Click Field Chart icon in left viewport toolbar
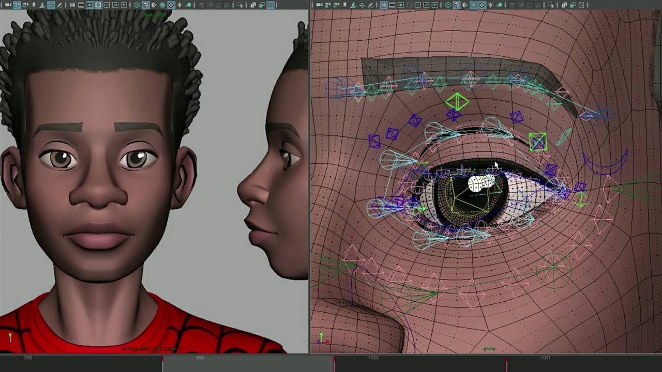 pyautogui.click(x=107, y=5)
